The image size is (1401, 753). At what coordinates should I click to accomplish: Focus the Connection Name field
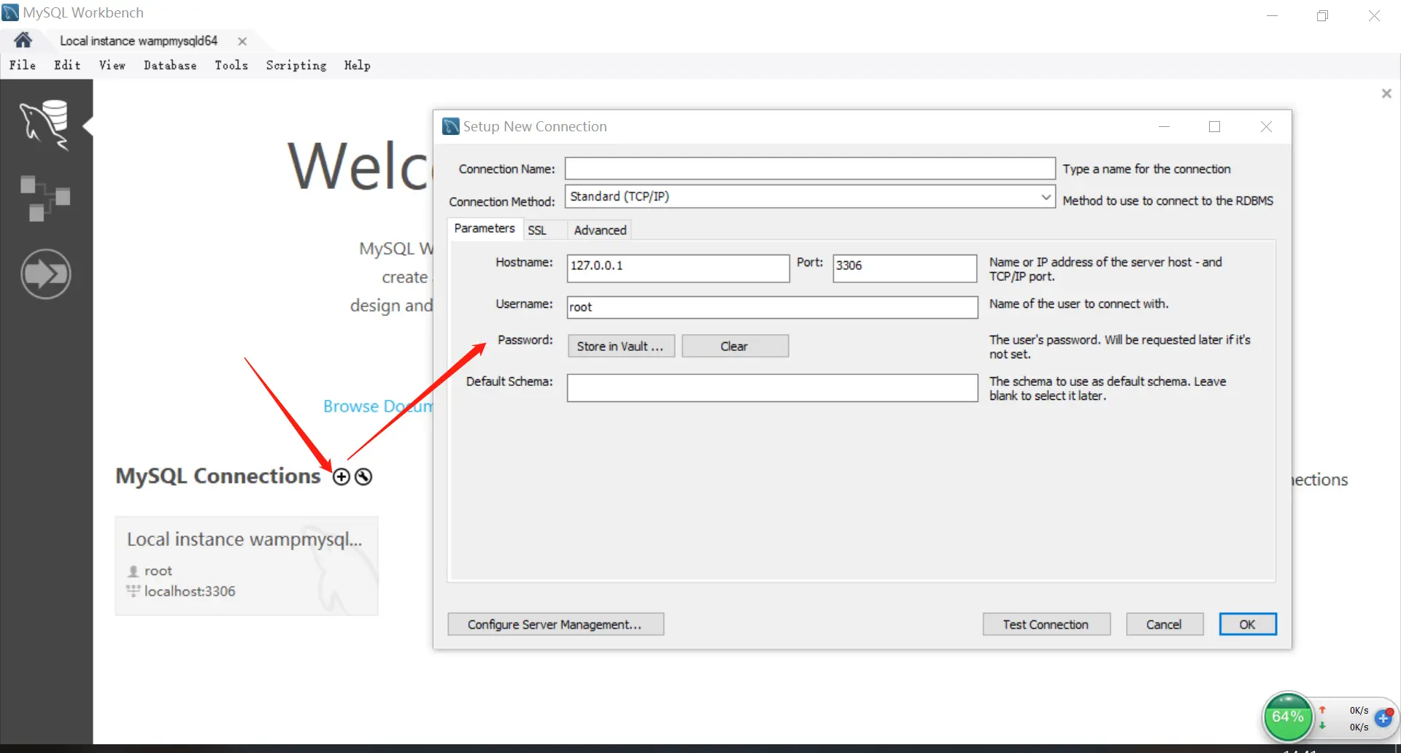[x=810, y=169]
